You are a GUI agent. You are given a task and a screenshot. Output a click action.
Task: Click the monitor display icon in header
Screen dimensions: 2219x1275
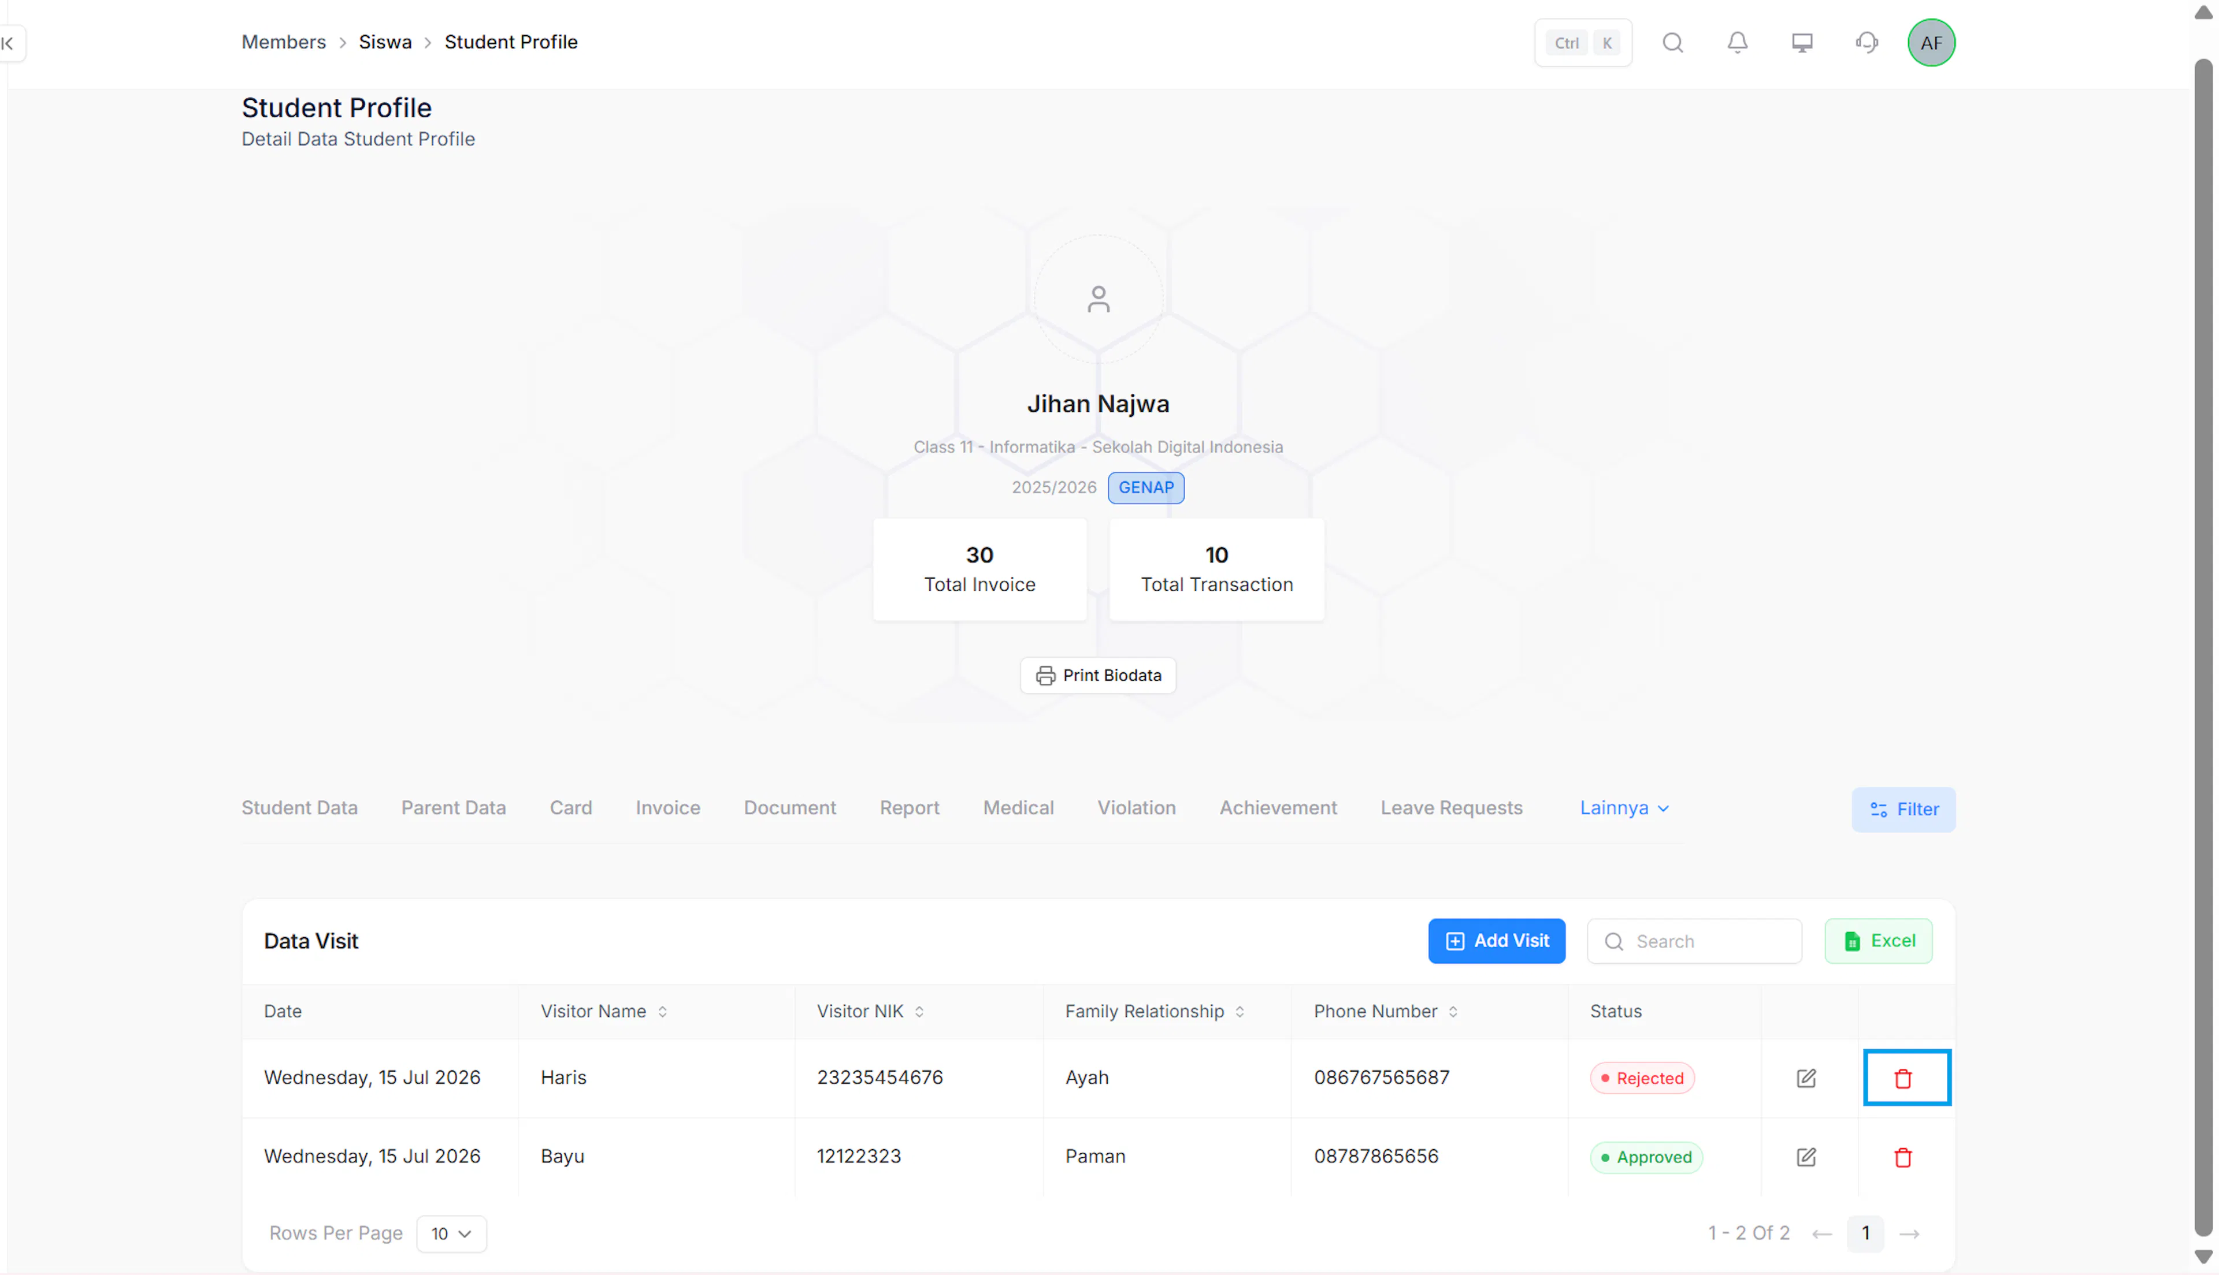click(1802, 43)
